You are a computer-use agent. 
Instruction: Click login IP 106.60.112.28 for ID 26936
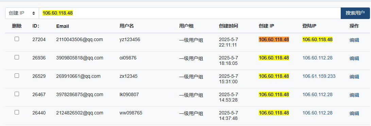pyautogui.click(x=318, y=58)
